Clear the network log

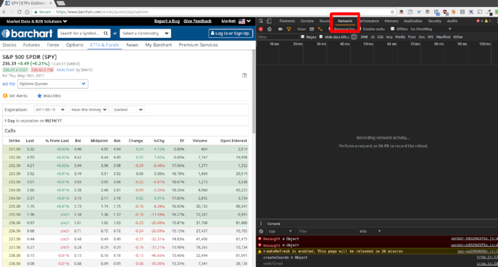point(270,29)
